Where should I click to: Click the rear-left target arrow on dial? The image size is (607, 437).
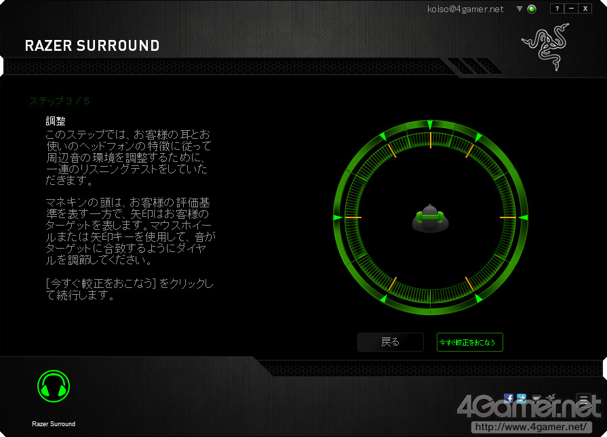383,299
